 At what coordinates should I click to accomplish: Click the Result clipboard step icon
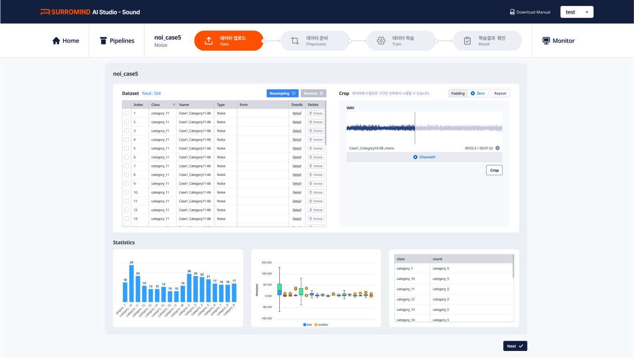(x=467, y=41)
